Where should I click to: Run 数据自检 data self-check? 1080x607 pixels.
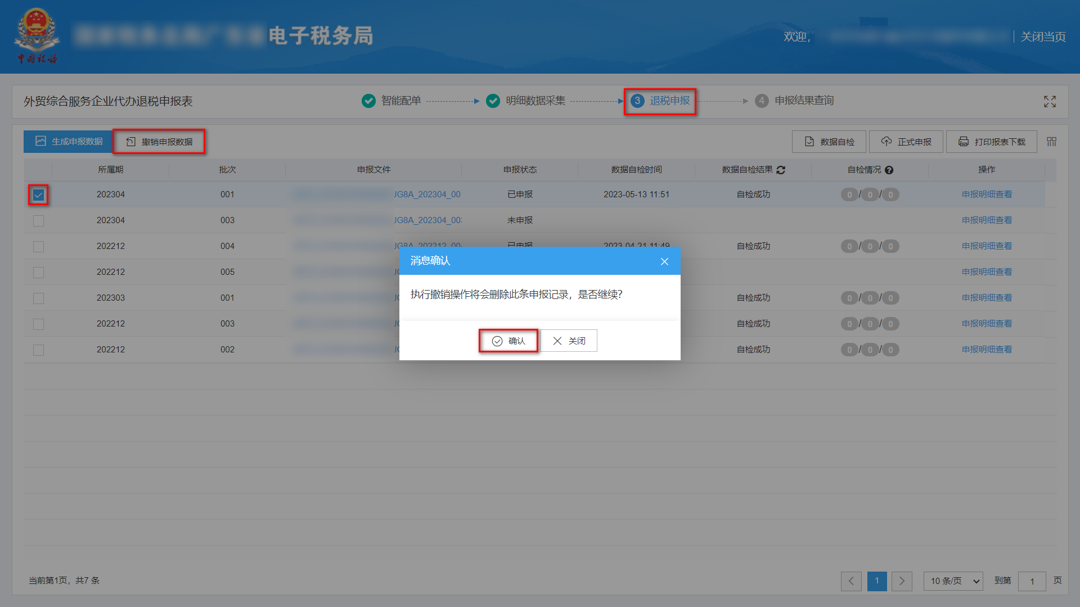point(829,141)
